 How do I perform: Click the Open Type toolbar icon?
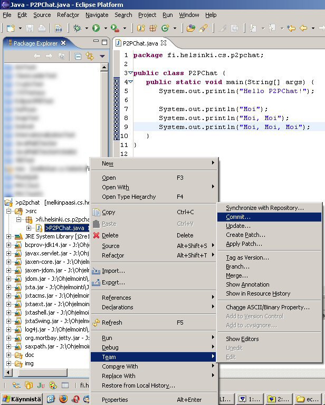click(x=190, y=28)
